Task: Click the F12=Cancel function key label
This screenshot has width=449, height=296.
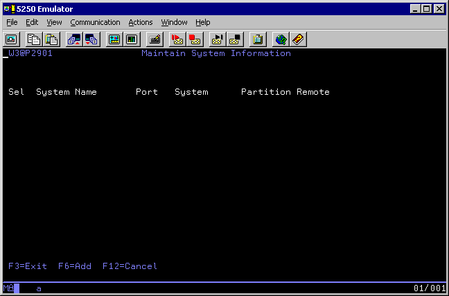Action: point(130,266)
